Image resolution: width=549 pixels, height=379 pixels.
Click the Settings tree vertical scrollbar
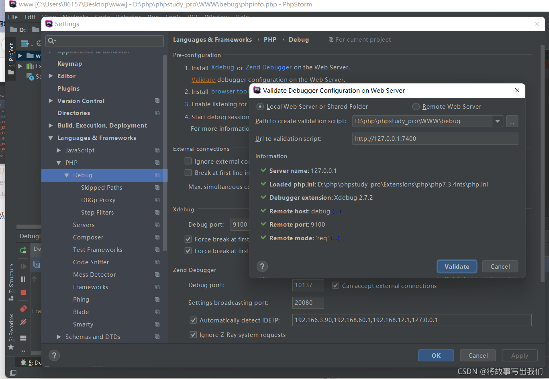click(x=165, y=152)
